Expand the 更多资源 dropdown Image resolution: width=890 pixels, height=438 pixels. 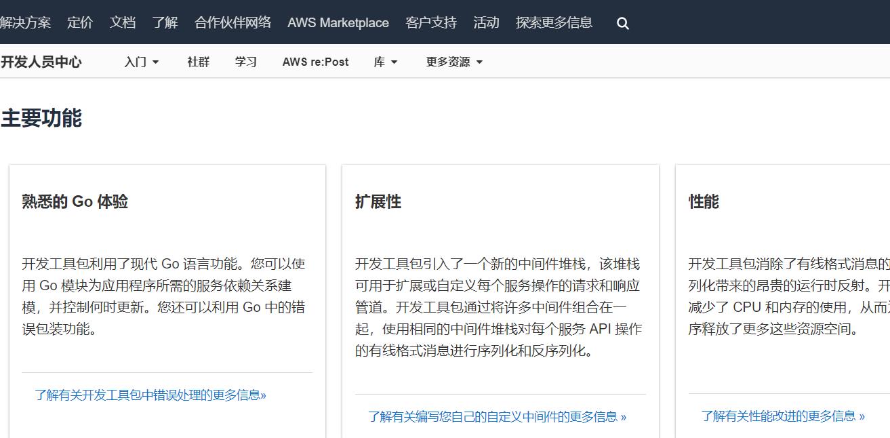[x=454, y=62]
